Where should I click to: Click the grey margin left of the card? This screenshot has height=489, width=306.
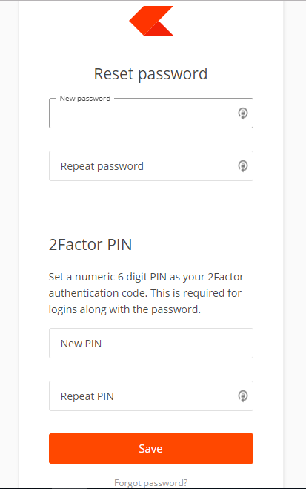click(10, 245)
